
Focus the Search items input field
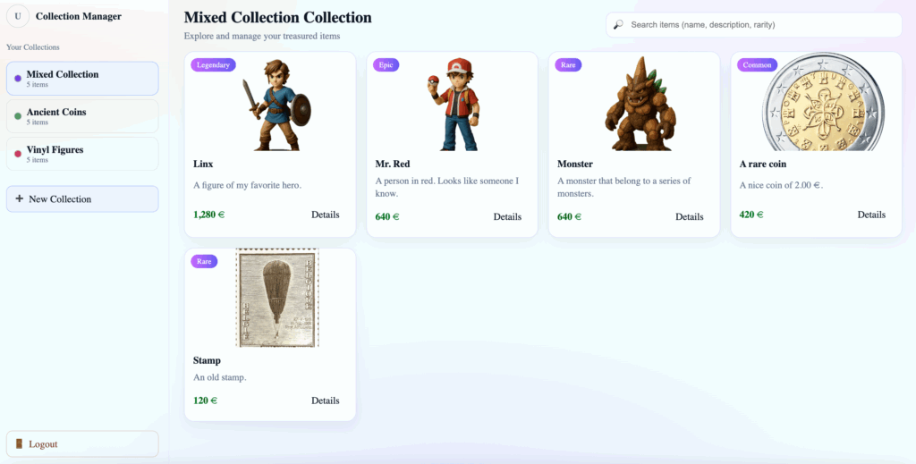click(760, 25)
